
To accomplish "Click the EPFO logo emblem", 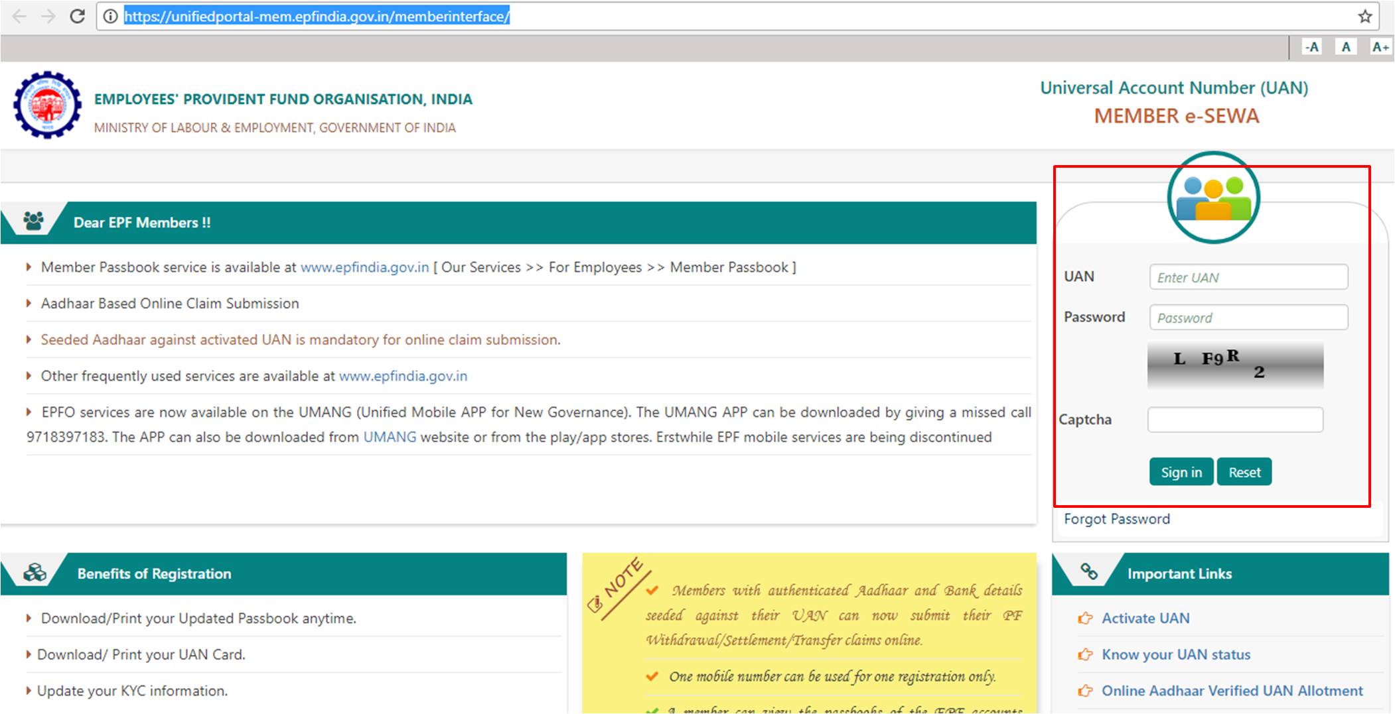I will 47,105.
